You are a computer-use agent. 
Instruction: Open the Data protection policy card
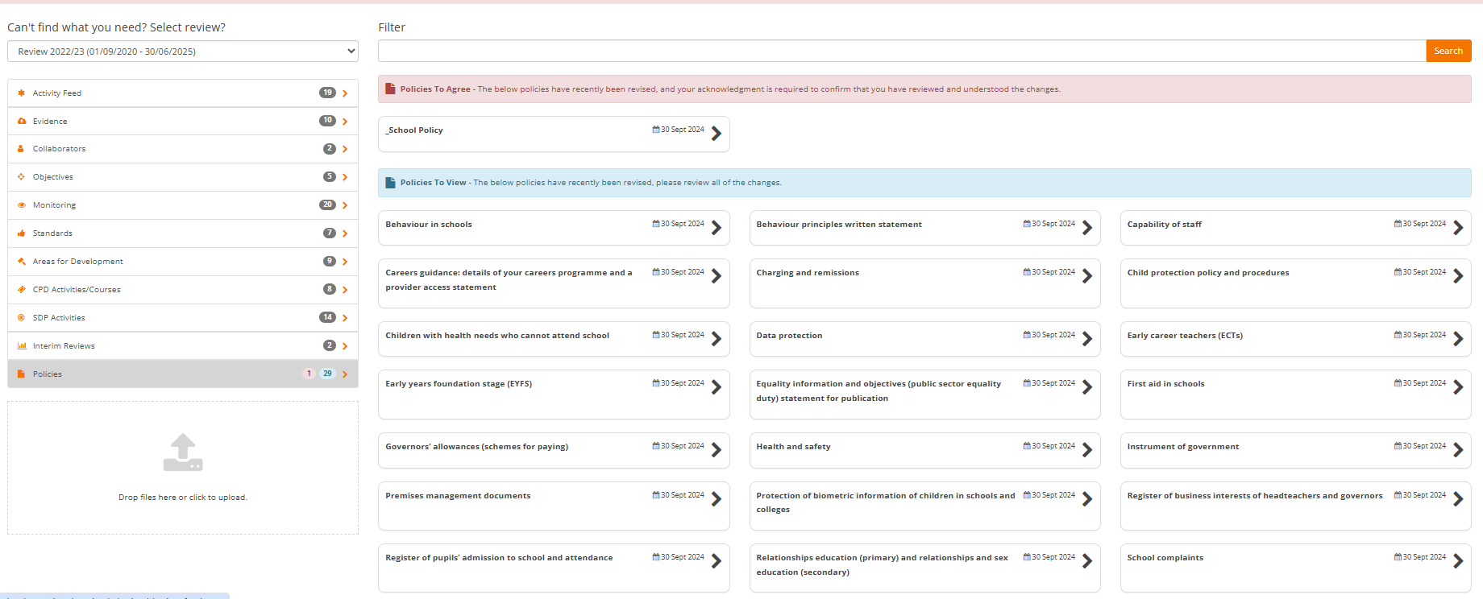924,339
